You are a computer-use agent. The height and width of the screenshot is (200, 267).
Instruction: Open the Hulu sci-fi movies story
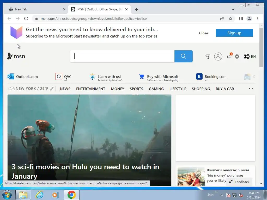click(x=86, y=171)
